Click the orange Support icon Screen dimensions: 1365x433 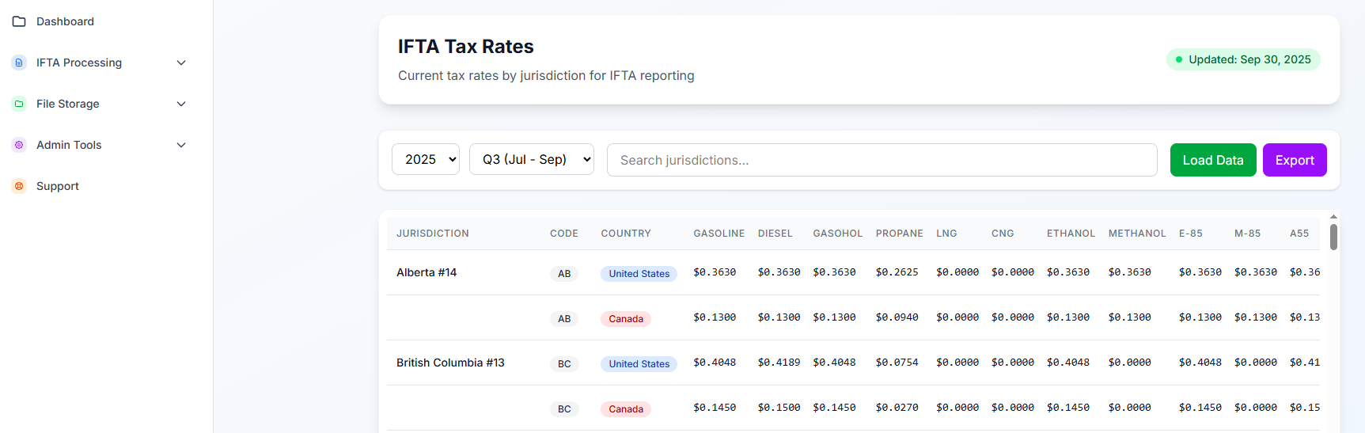click(x=19, y=186)
